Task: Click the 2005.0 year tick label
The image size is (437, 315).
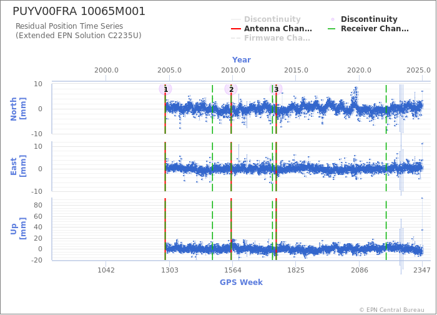Action: 169,70
